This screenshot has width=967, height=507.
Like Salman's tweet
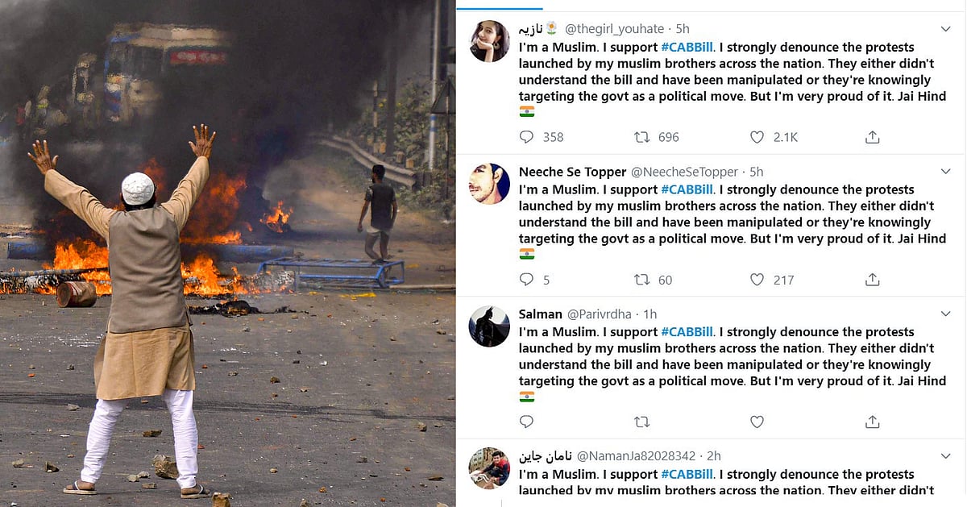point(757,422)
